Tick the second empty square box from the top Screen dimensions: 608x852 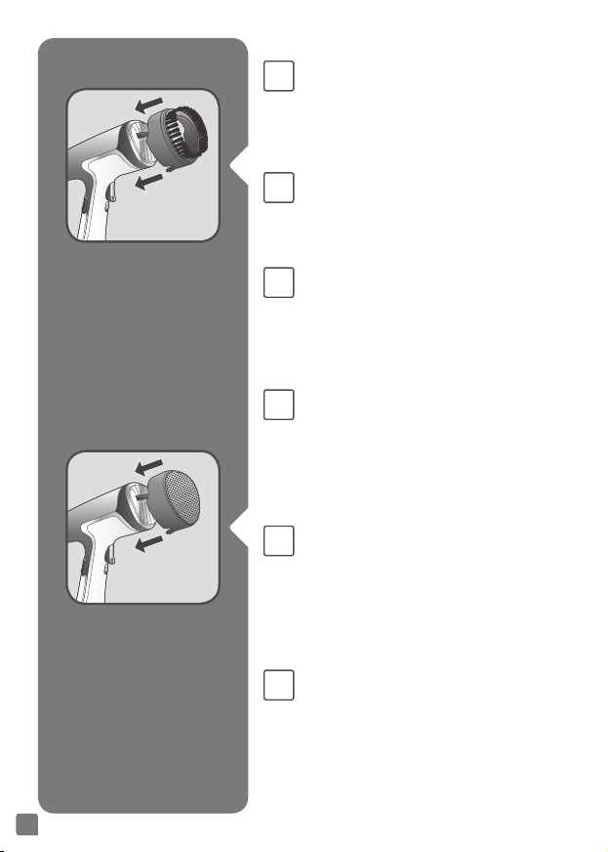pyautogui.click(x=278, y=188)
